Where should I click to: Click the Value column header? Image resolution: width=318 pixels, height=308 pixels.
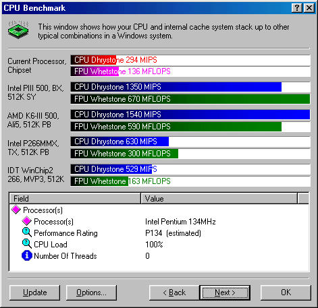pyautogui.click(x=219, y=199)
